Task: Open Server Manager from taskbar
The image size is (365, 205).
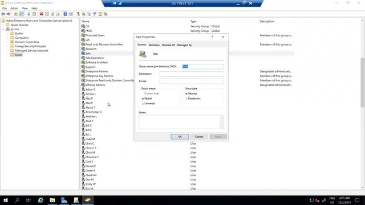Action: [x=64, y=200]
